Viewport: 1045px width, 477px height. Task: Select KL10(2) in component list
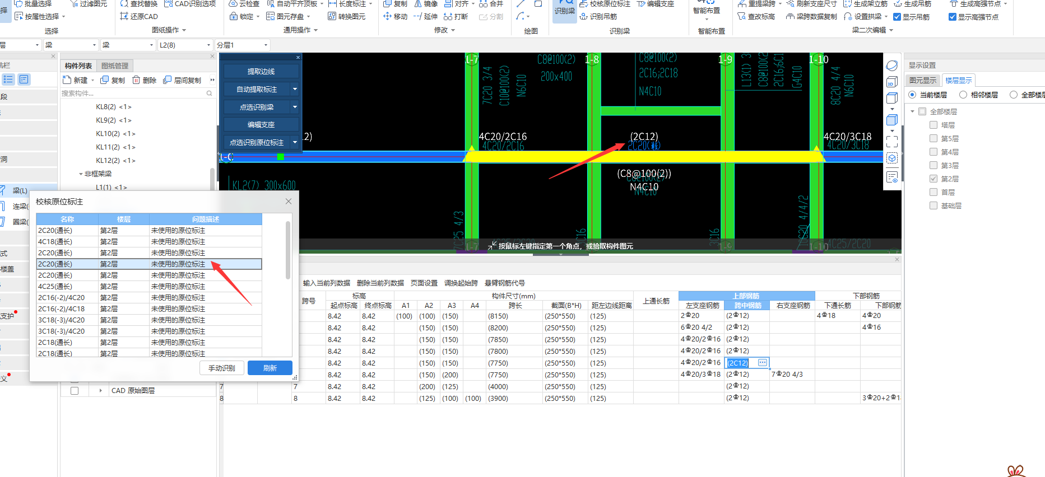(x=115, y=133)
